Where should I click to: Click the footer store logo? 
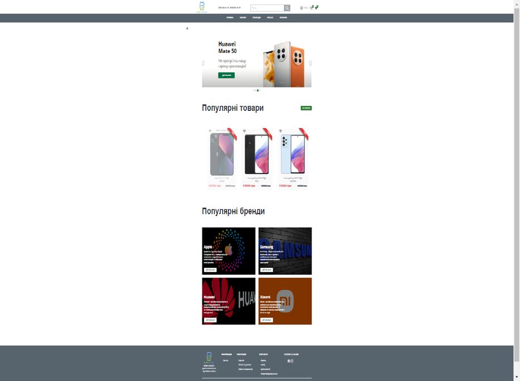(x=209, y=358)
